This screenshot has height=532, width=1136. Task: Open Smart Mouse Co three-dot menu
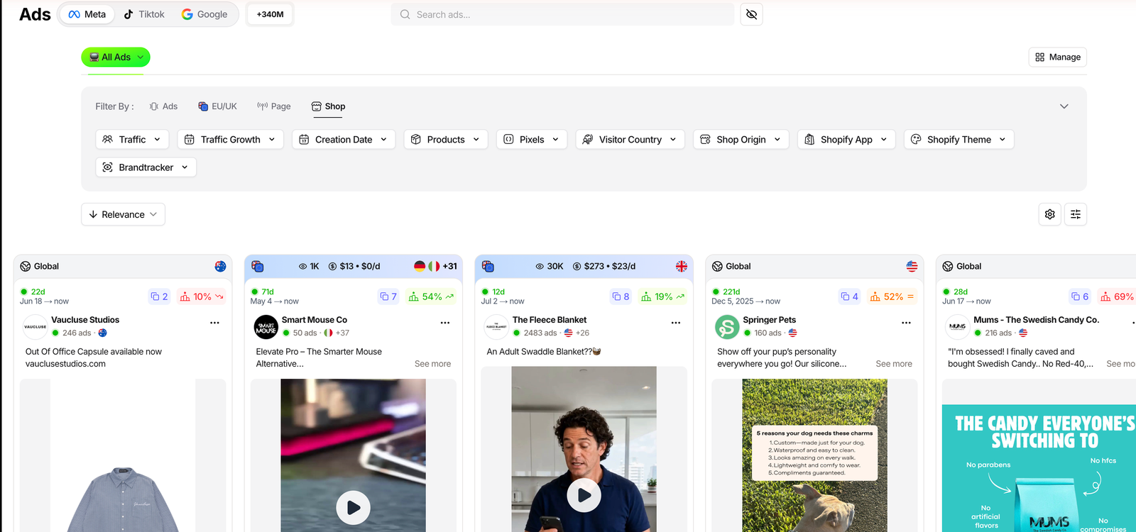point(445,323)
